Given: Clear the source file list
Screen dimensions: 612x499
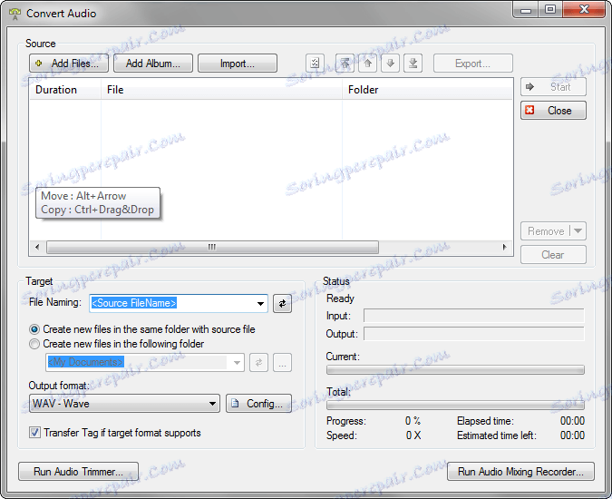Looking at the screenshot, I should (x=553, y=255).
